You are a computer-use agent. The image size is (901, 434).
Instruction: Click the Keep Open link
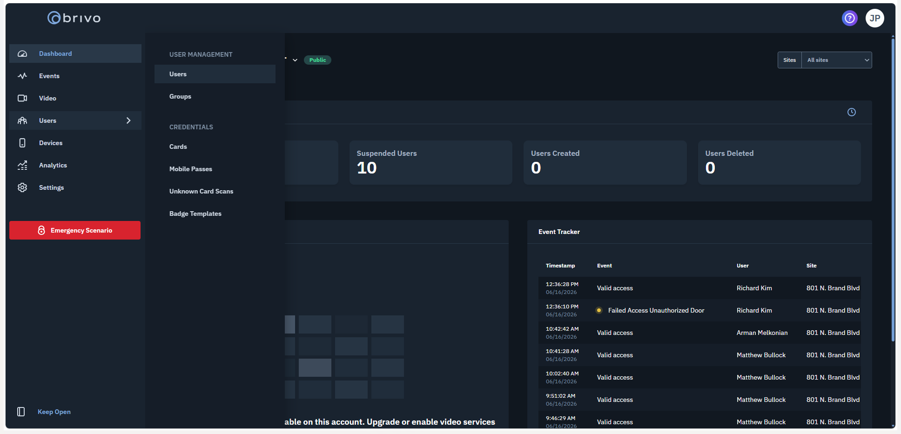[54, 412]
